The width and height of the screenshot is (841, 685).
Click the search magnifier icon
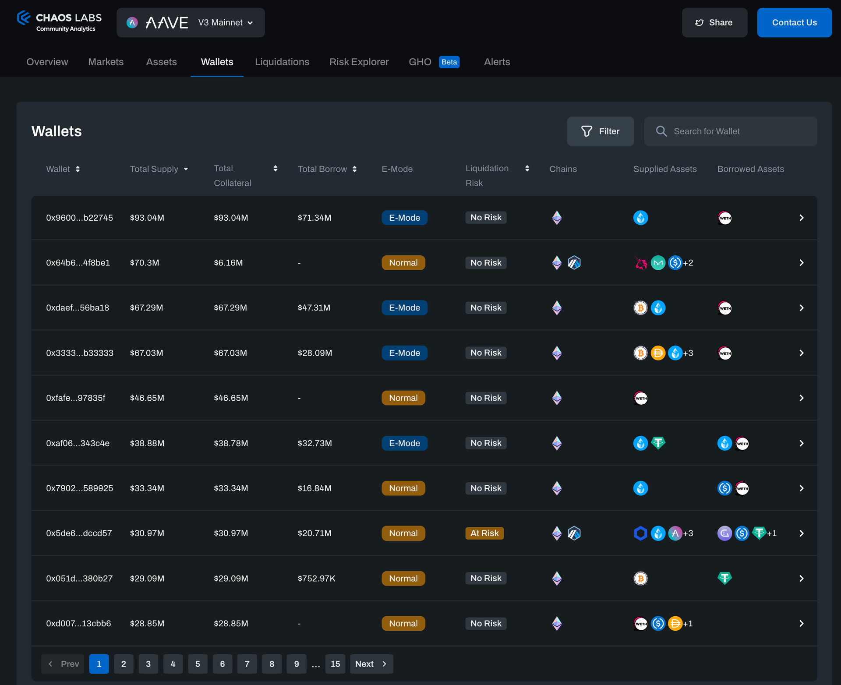pyautogui.click(x=661, y=131)
